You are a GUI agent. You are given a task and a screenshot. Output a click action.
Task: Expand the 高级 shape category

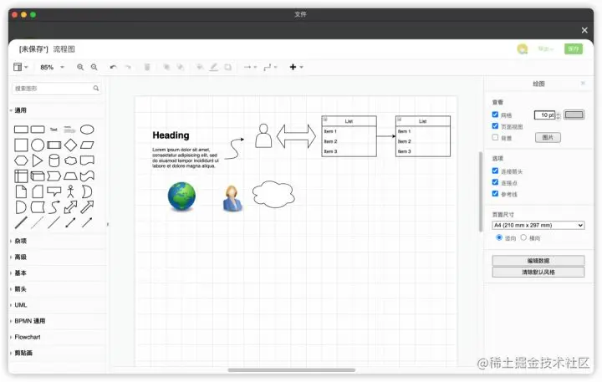coord(20,257)
